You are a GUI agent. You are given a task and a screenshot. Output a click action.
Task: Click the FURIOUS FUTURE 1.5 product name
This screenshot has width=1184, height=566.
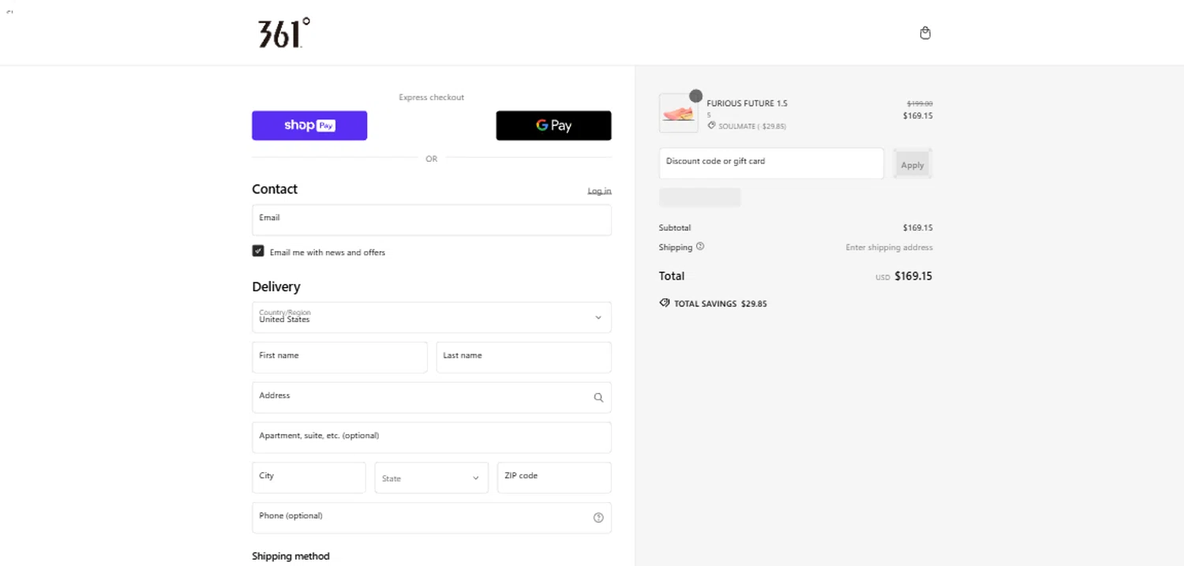pyautogui.click(x=747, y=103)
